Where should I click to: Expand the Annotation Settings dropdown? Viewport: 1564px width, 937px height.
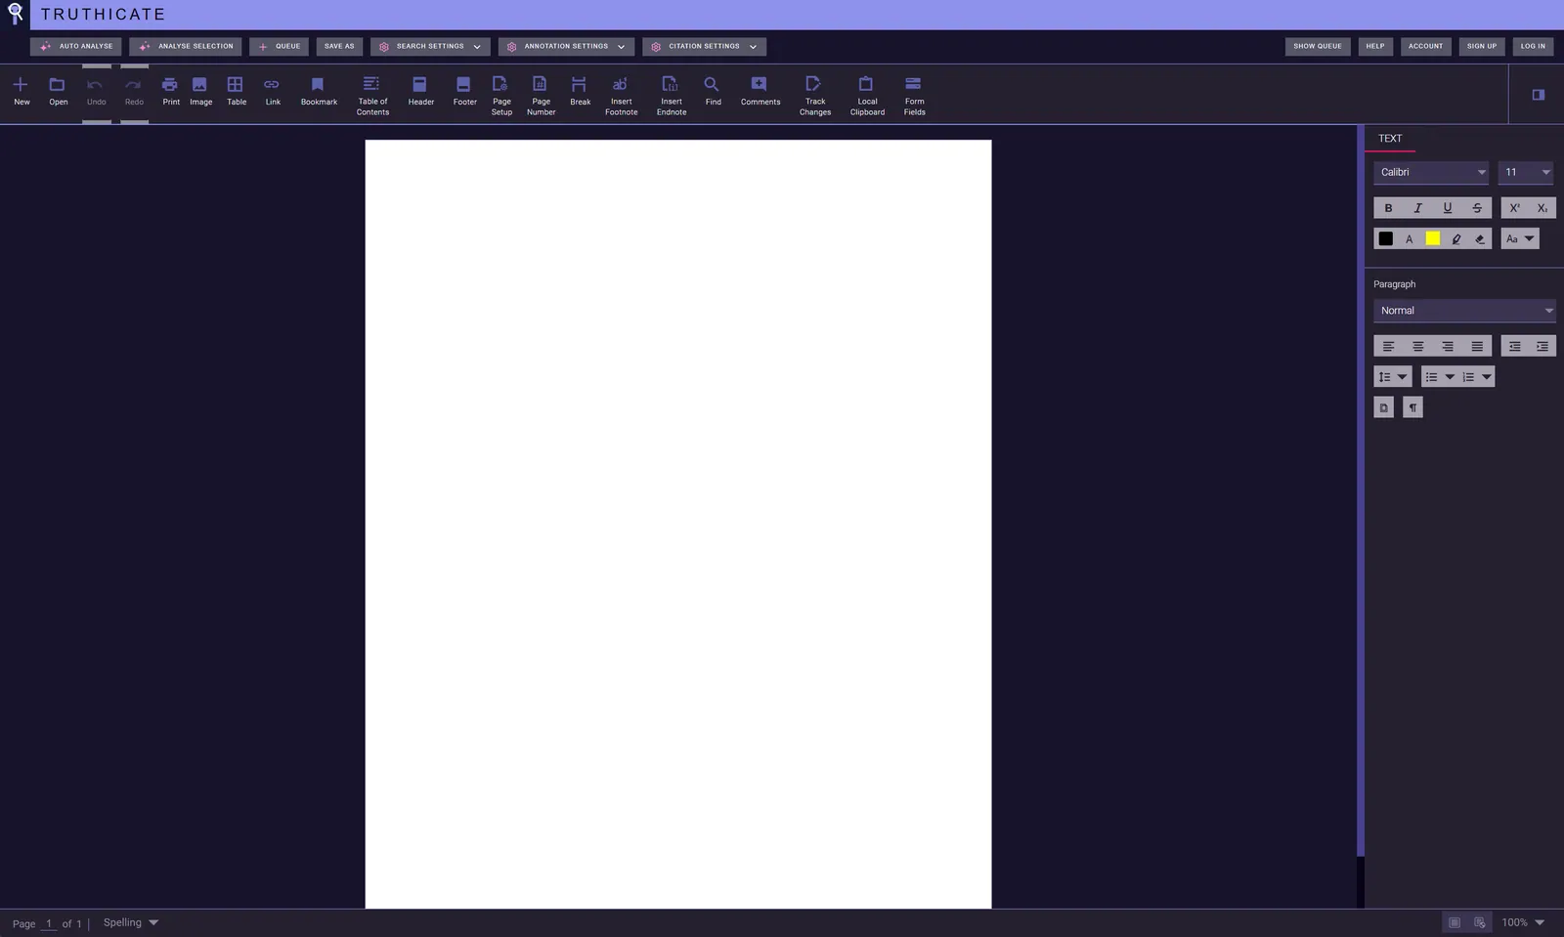click(x=566, y=47)
